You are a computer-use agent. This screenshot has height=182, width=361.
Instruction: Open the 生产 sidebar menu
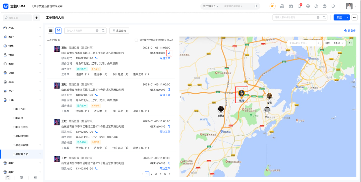pos(21,91)
